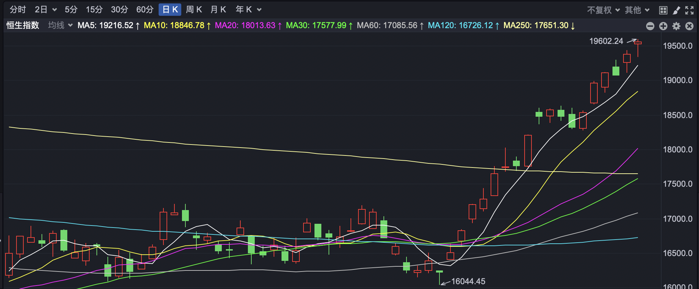Screen dimensions: 699x289
Task: Select the drawing brush tool
Action: tap(676, 10)
